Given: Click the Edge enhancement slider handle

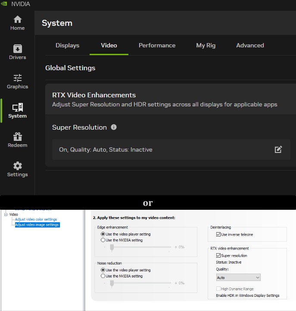Looking at the screenshot, I should pyautogui.click(x=112, y=248).
